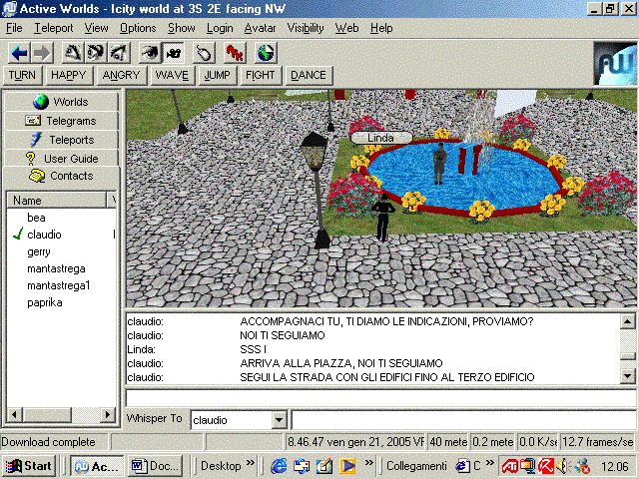Toggle mouse mode icon in toolbar
The width and height of the screenshot is (639, 479).
[x=204, y=52]
